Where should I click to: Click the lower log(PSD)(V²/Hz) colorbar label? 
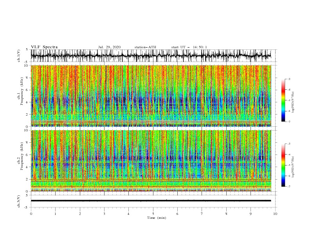293,167
